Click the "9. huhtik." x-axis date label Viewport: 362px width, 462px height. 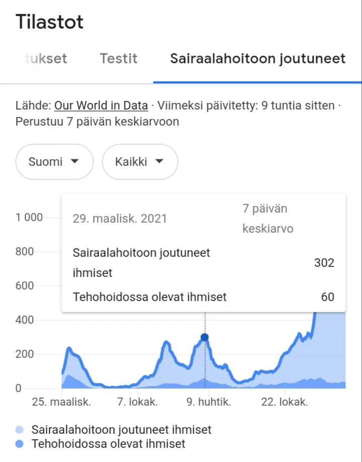coord(207,402)
